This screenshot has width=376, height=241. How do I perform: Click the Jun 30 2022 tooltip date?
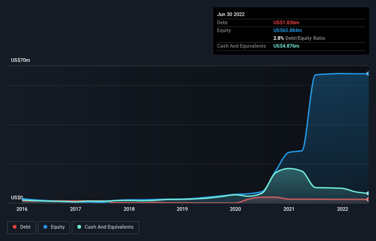[231, 14]
